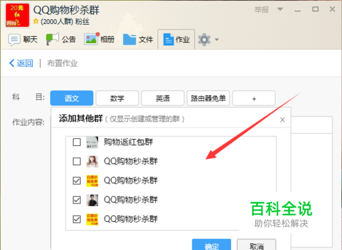Click the man avatar of QQ购物秒杀群

click(x=92, y=200)
